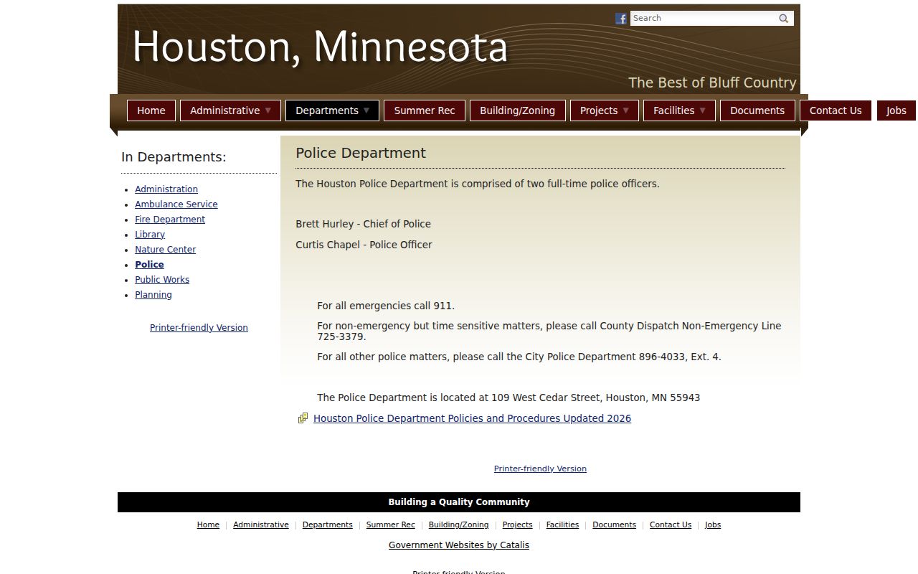Viewport: 918px width, 574px height.
Task: Click the footer Documents link
Action: point(614,525)
